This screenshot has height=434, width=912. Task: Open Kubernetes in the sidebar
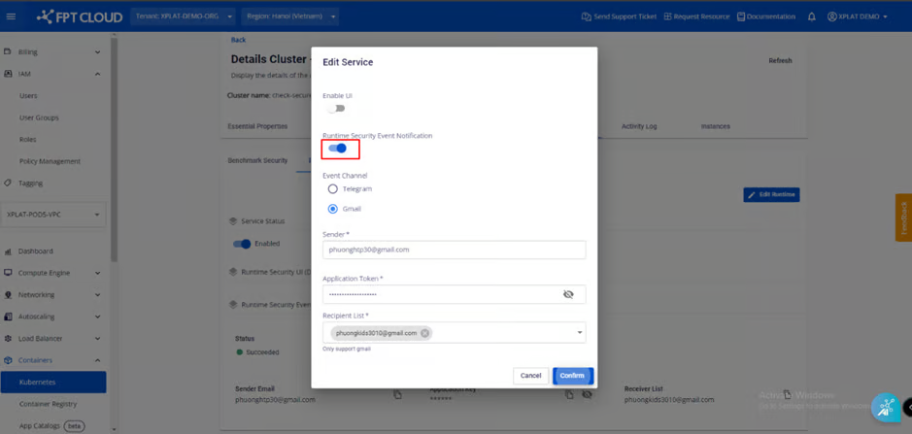(x=39, y=383)
